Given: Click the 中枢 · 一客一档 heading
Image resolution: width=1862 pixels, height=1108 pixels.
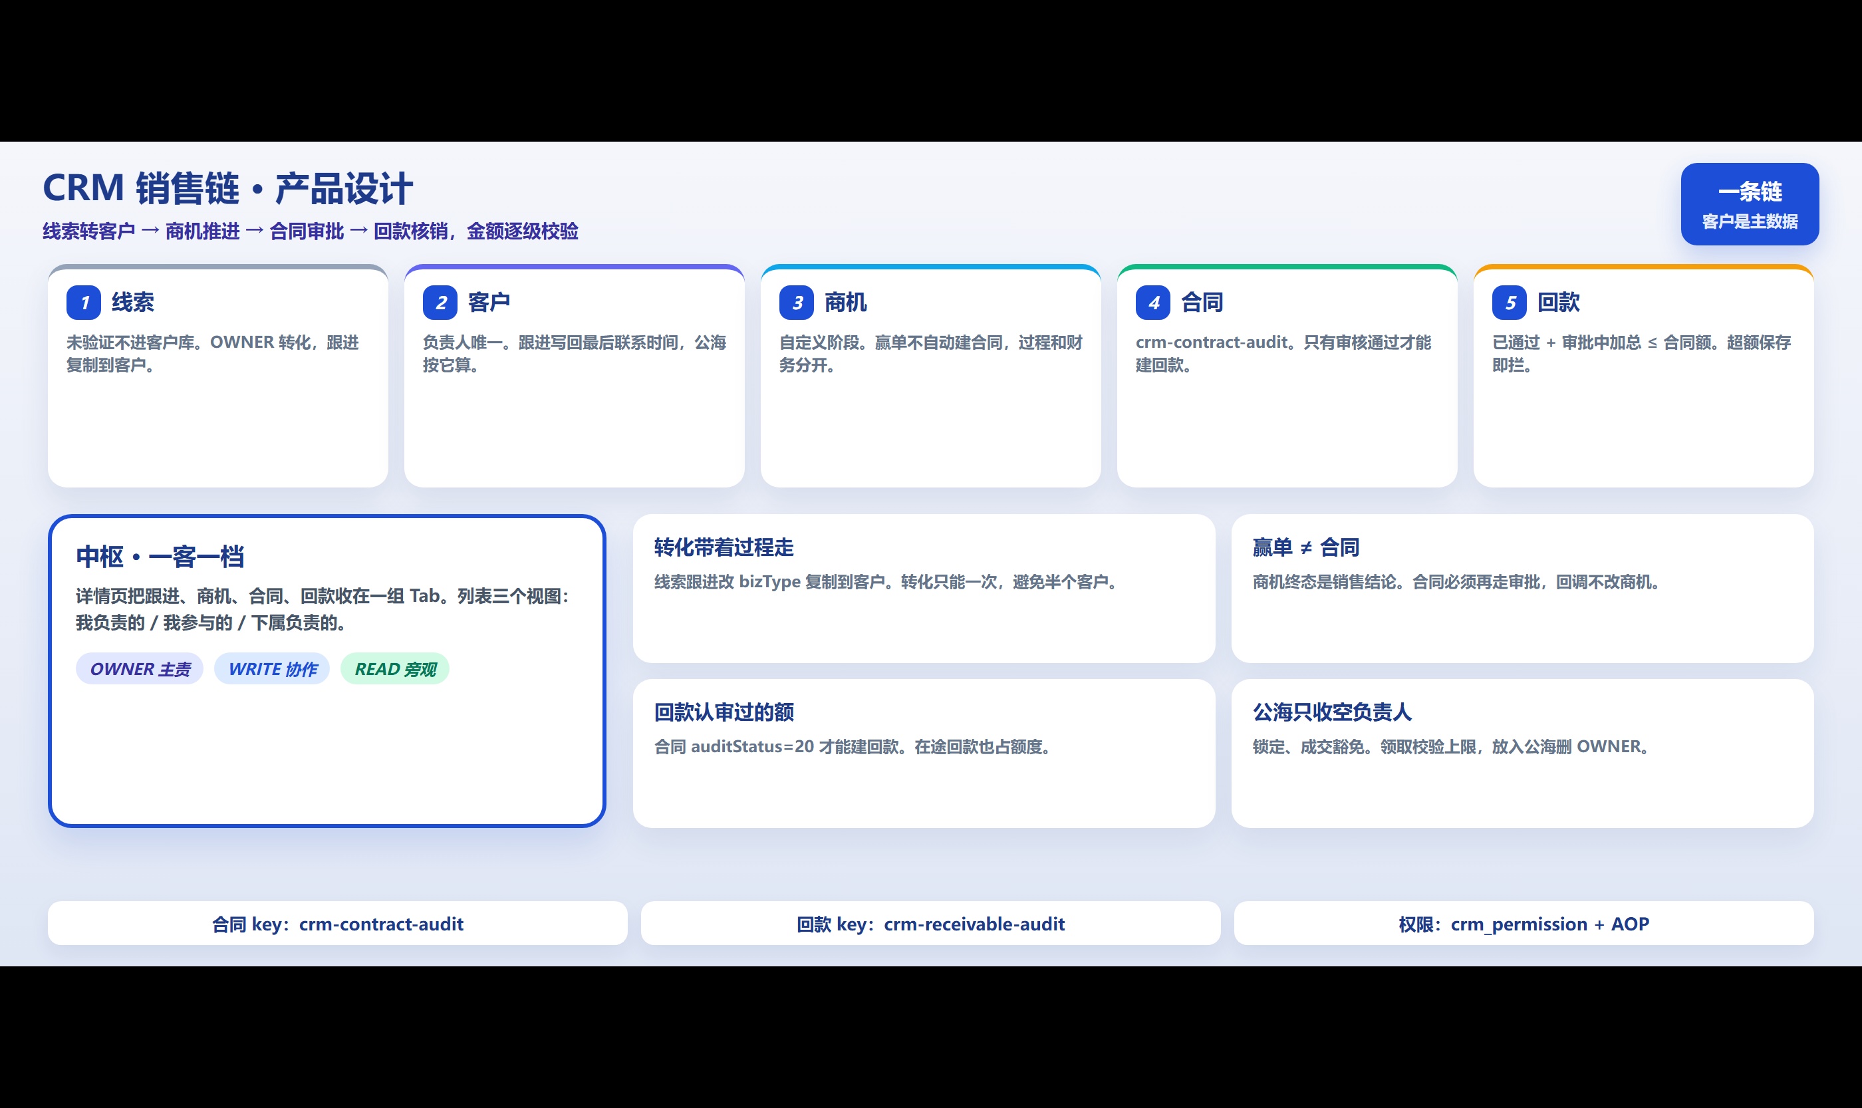Looking at the screenshot, I should click(x=160, y=557).
